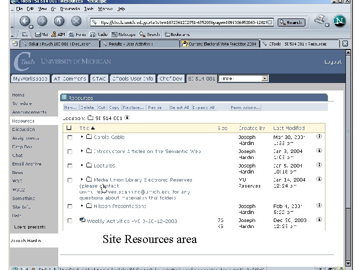Open AIM from the personal toolbar

(58, 34)
